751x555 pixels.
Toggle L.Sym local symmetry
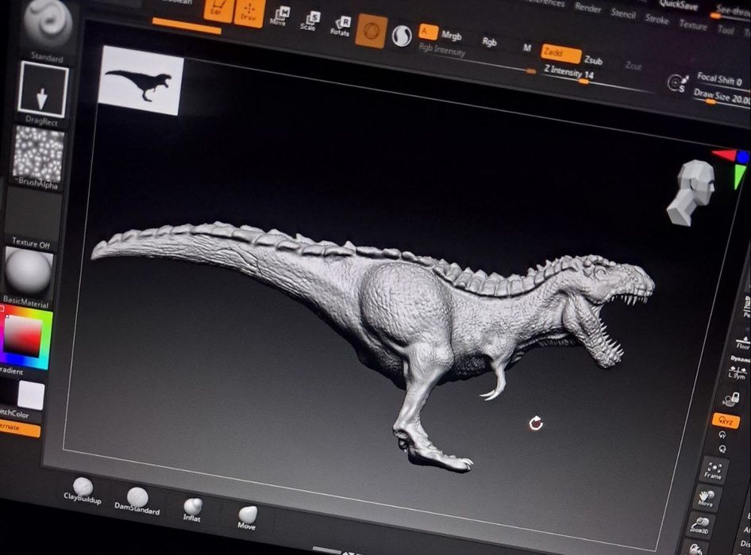point(738,371)
